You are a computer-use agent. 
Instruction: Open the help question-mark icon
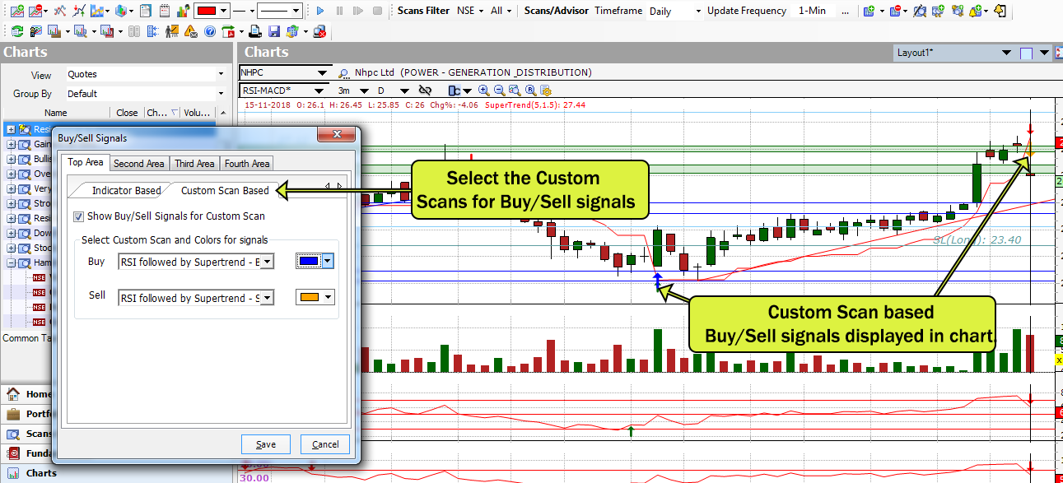point(207,30)
